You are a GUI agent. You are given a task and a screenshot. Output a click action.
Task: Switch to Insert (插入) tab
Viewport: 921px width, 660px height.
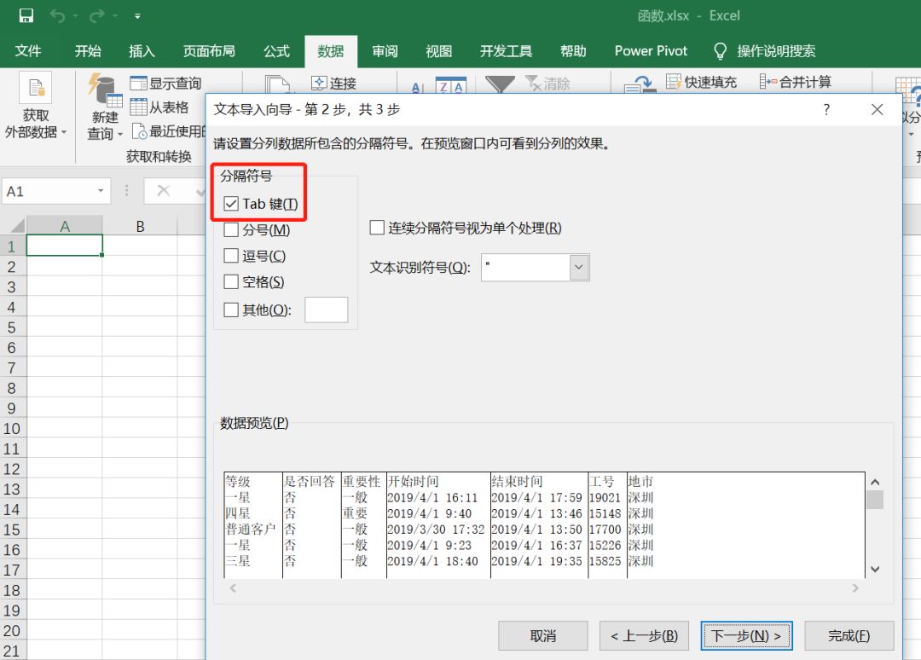coord(142,51)
